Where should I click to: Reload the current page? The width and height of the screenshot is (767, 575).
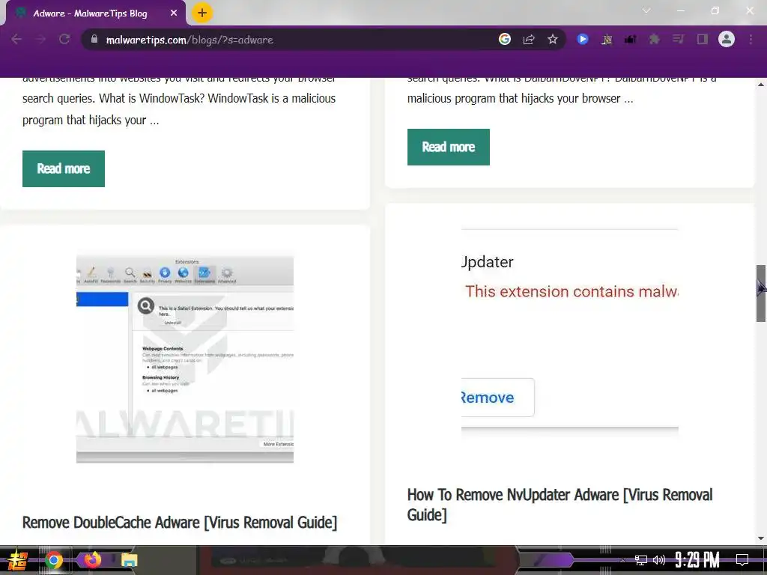point(64,40)
